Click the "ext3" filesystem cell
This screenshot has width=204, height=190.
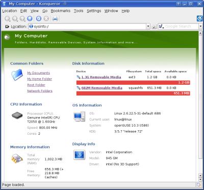point(132,77)
